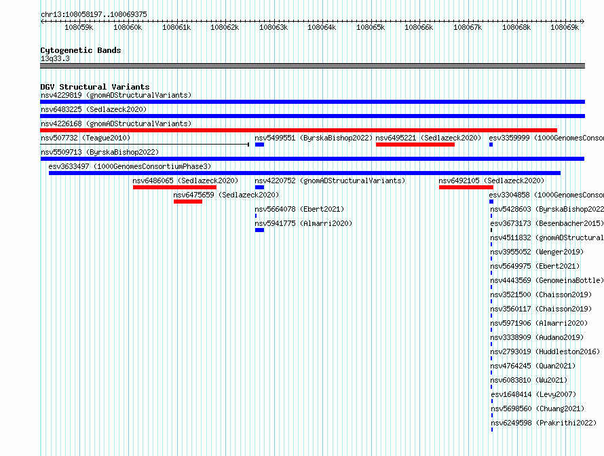Viewport: 604px width, 456px height.
Task: Select the esv3673173 (Besenbacher2015) label
Action: pos(547,223)
